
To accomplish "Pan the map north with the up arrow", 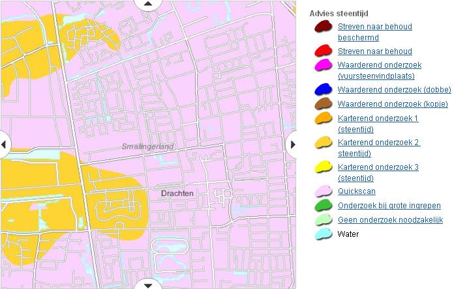I will click(x=148, y=3).
